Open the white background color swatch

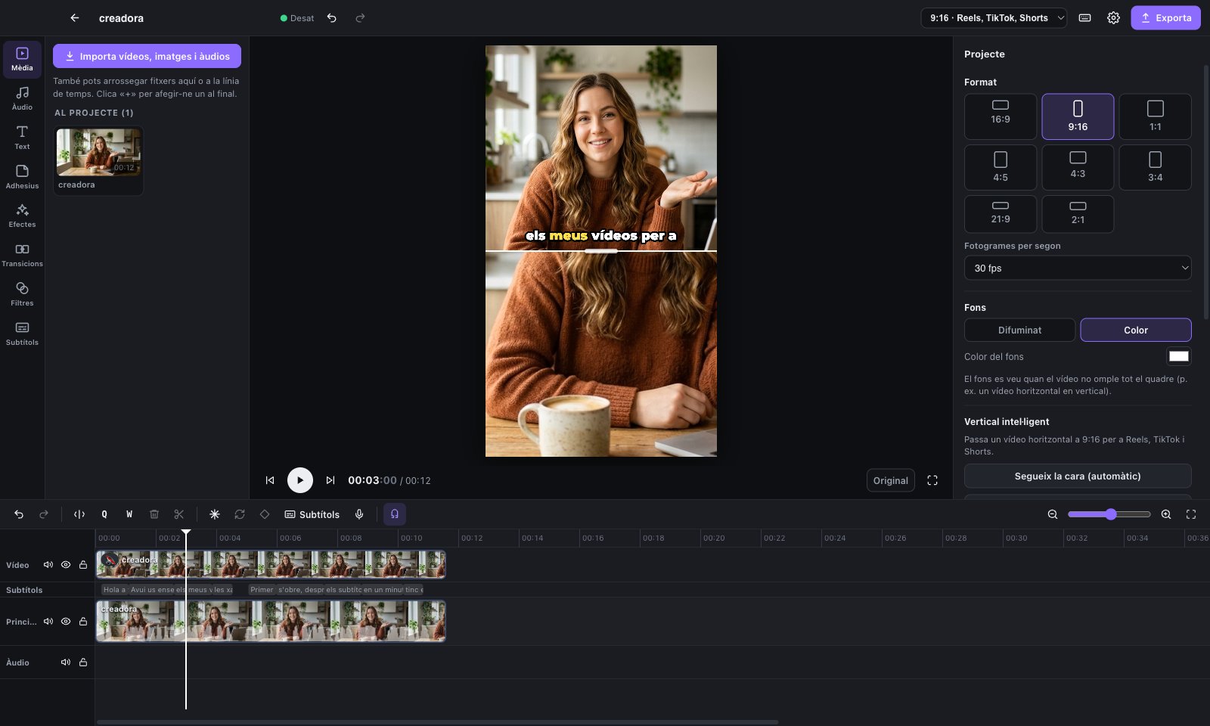click(x=1178, y=356)
